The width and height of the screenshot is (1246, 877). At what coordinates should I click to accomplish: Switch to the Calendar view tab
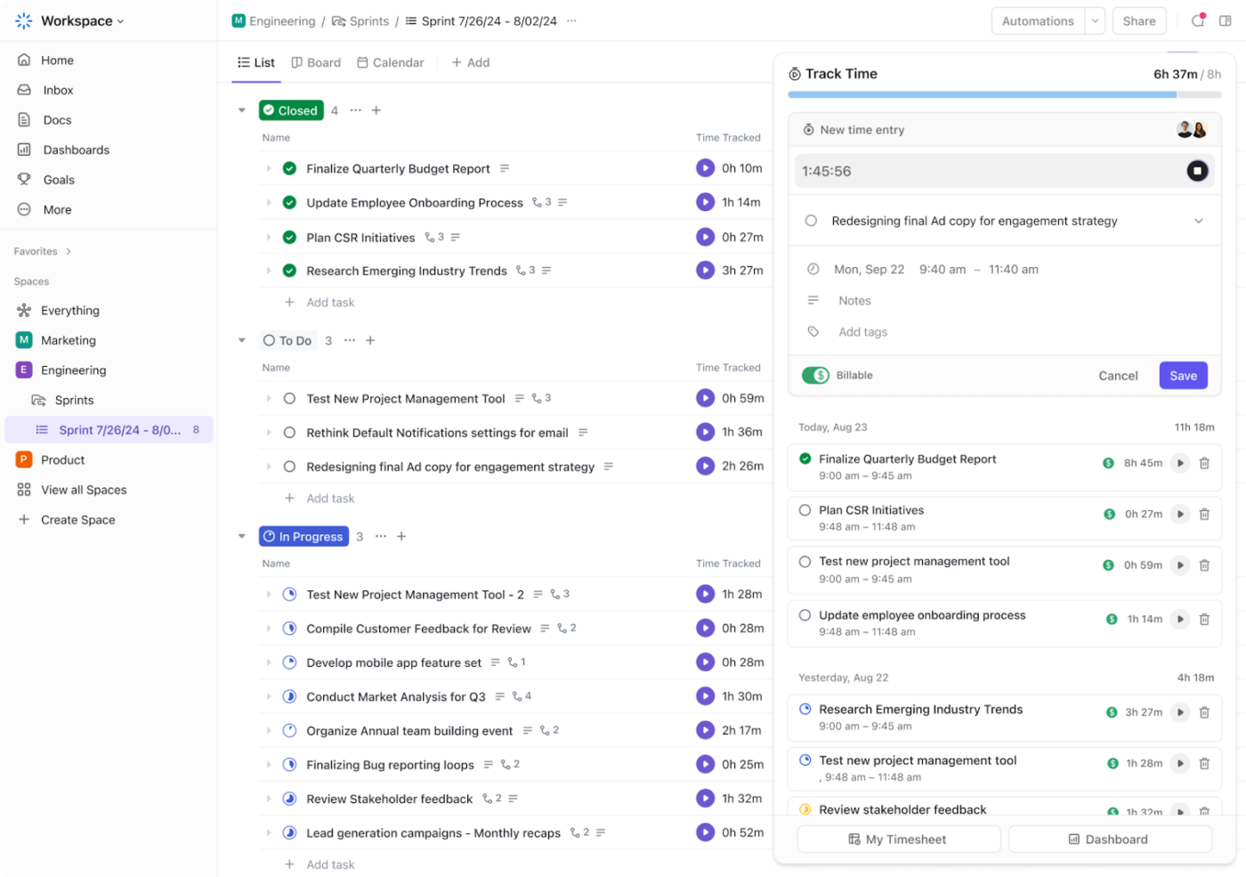click(x=390, y=62)
